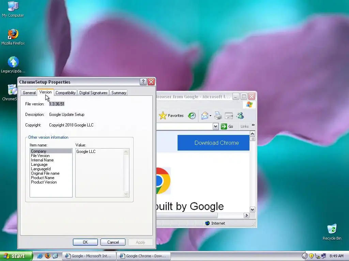The width and height of the screenshot is (349, 261).
Task: Switch to Google - Microsoft Internet taskbar window
Action: click(89, 256)
